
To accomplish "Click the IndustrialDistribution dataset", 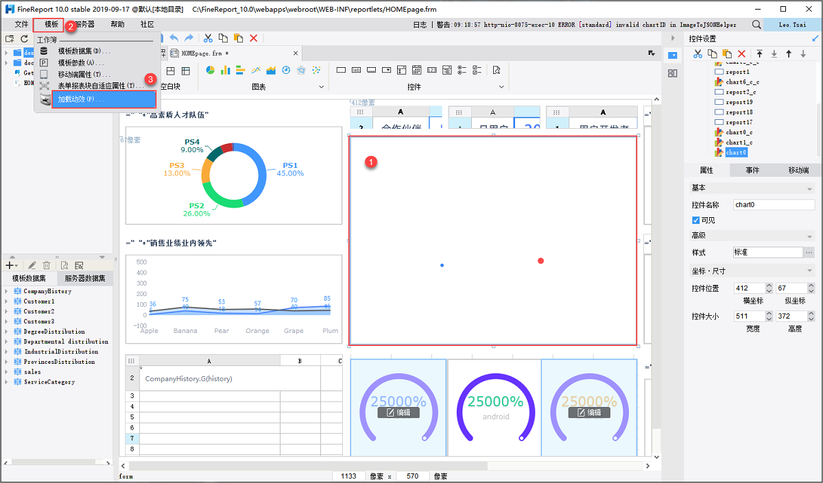I will [x=61, y=352].
